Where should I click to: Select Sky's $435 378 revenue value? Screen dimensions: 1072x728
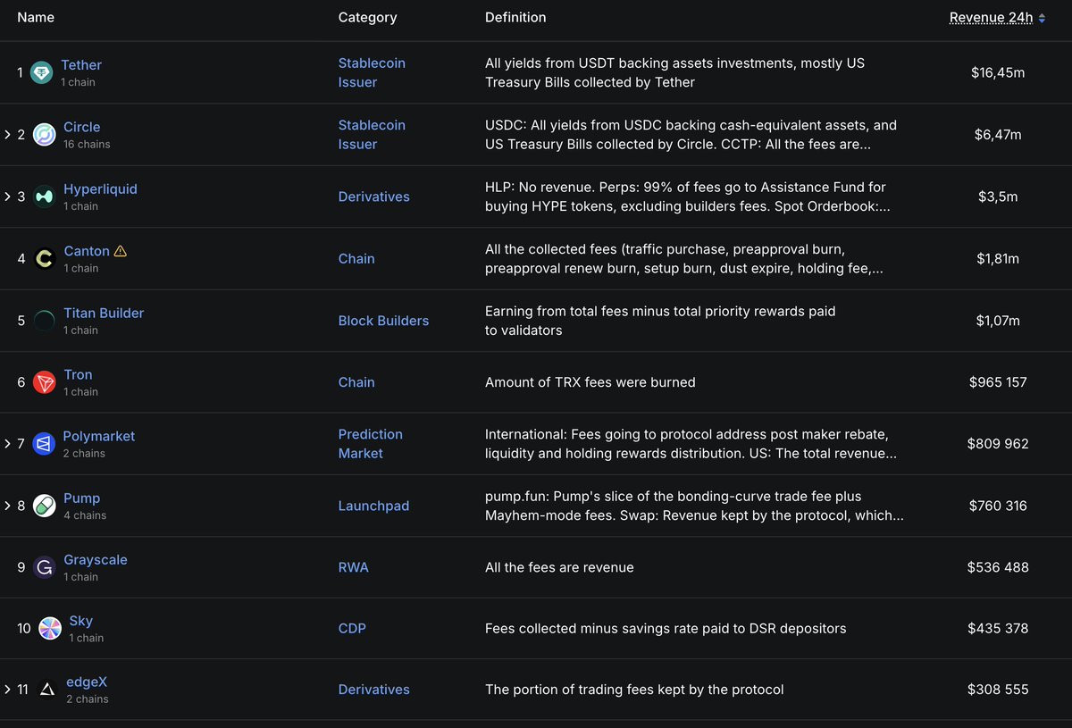(998, 628)
